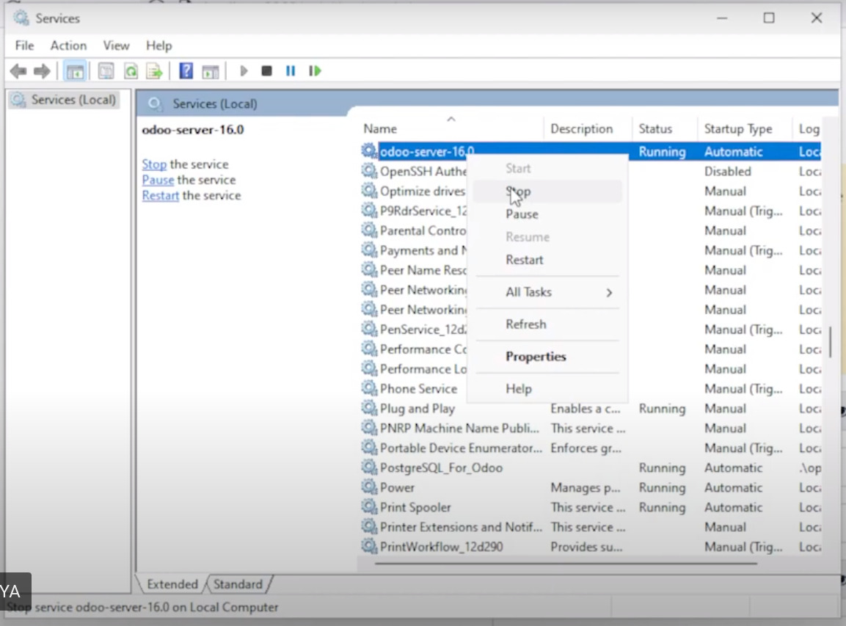
Task: Click the Restart Service toolbar icon
Action: [315, 71]
